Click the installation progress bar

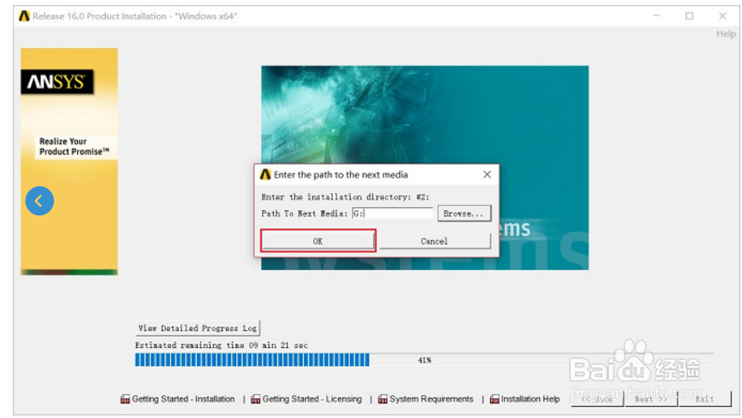click(x=424, y=360)
